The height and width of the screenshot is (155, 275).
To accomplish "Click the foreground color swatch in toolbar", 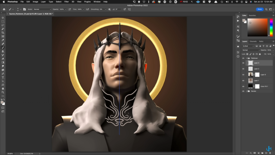I will 2,102.
